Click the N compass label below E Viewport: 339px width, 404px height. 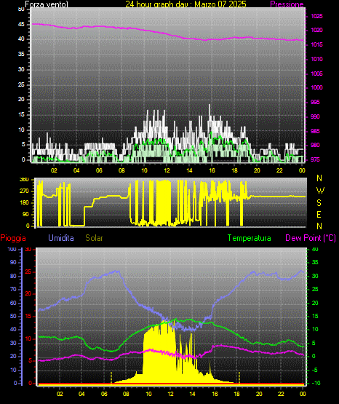[319, 226]
